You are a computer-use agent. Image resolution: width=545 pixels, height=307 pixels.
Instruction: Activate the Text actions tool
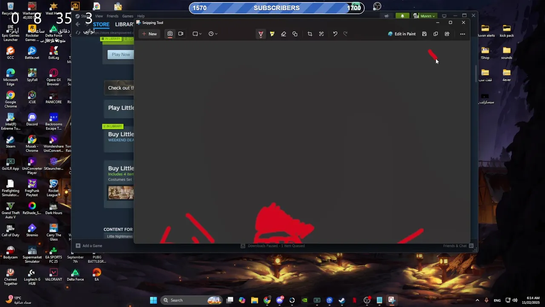click(x=321, y=34)
